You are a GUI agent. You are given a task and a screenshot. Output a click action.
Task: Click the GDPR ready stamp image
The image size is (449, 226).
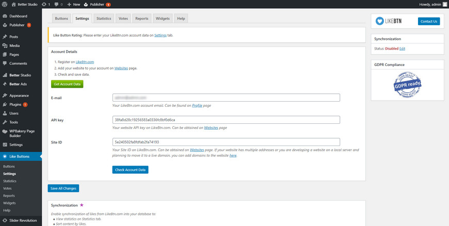click(407, 85)
